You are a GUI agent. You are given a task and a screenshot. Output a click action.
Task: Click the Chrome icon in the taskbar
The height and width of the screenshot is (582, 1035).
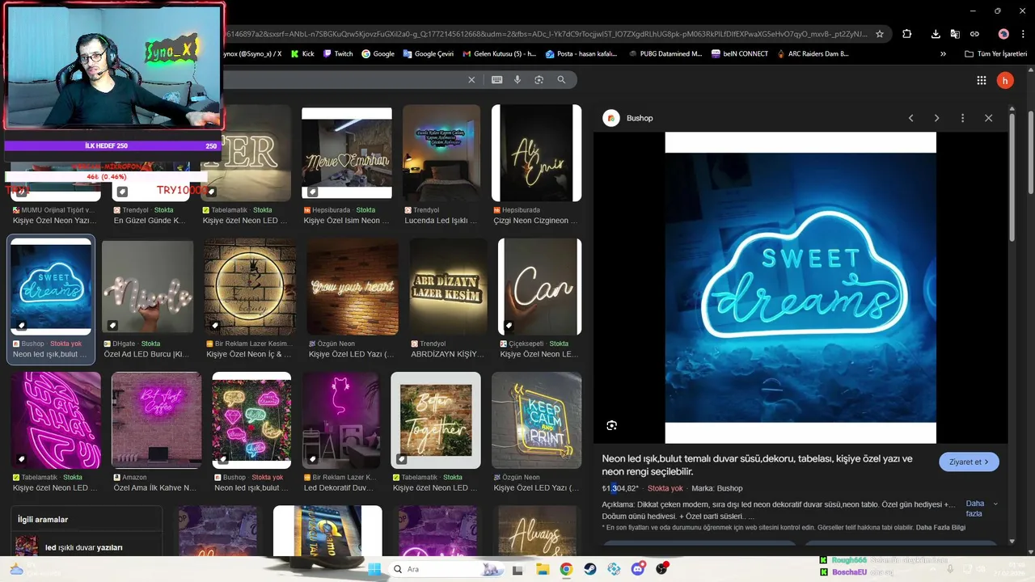point(566,569)
